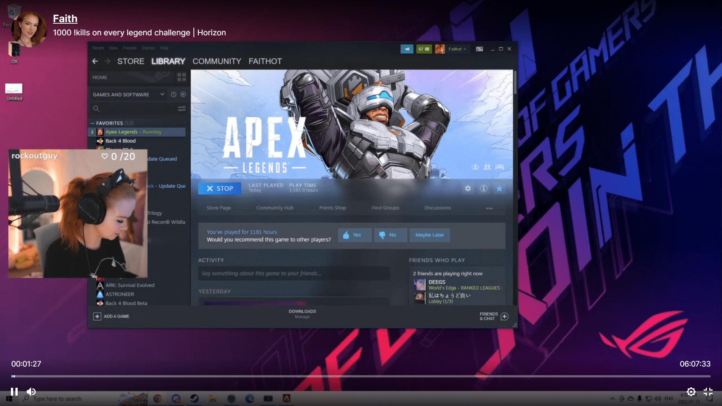
Task: Expand the Games and Software dropdown
Action: (162, 94)
